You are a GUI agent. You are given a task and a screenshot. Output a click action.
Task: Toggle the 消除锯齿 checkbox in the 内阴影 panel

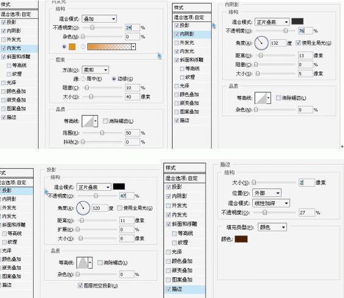pyautogui.click(x=279, y=97)
